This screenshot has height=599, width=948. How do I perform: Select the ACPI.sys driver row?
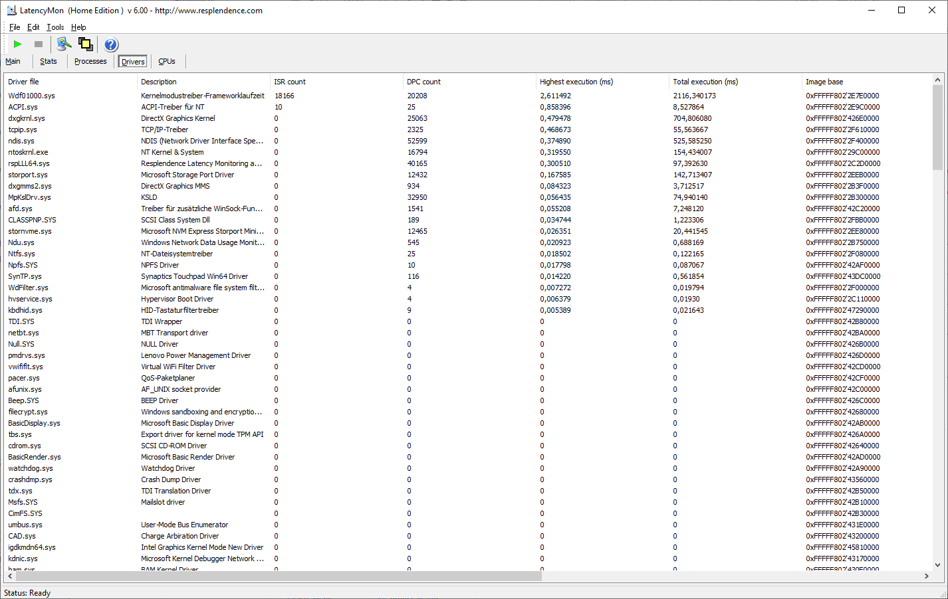tap(468, 107)
